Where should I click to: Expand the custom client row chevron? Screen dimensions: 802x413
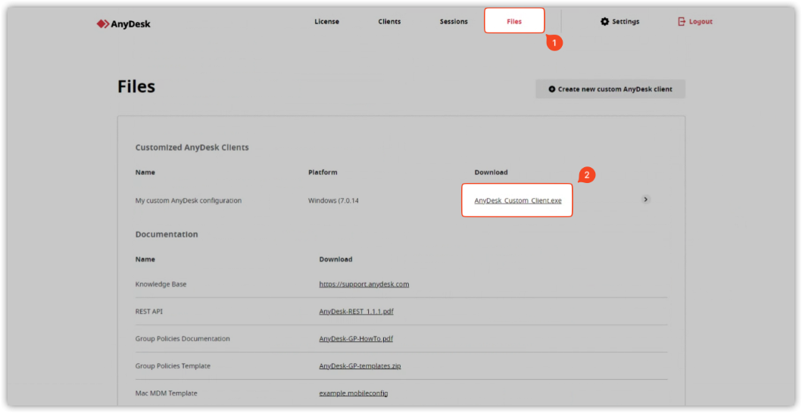coord(646,200)
